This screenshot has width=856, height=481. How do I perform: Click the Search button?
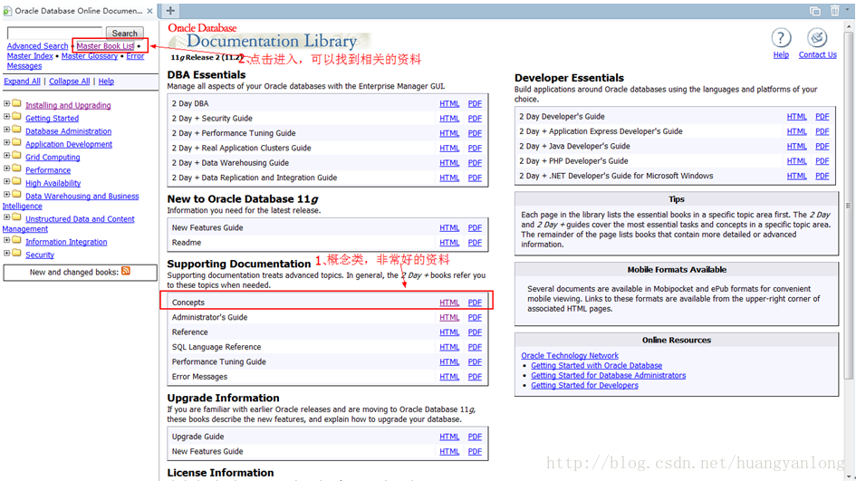(124, 34)
